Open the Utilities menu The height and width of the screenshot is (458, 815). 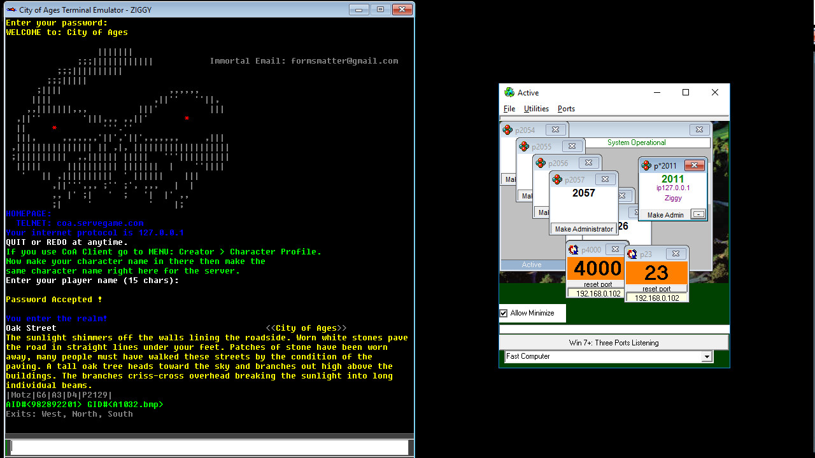point(535,109)
